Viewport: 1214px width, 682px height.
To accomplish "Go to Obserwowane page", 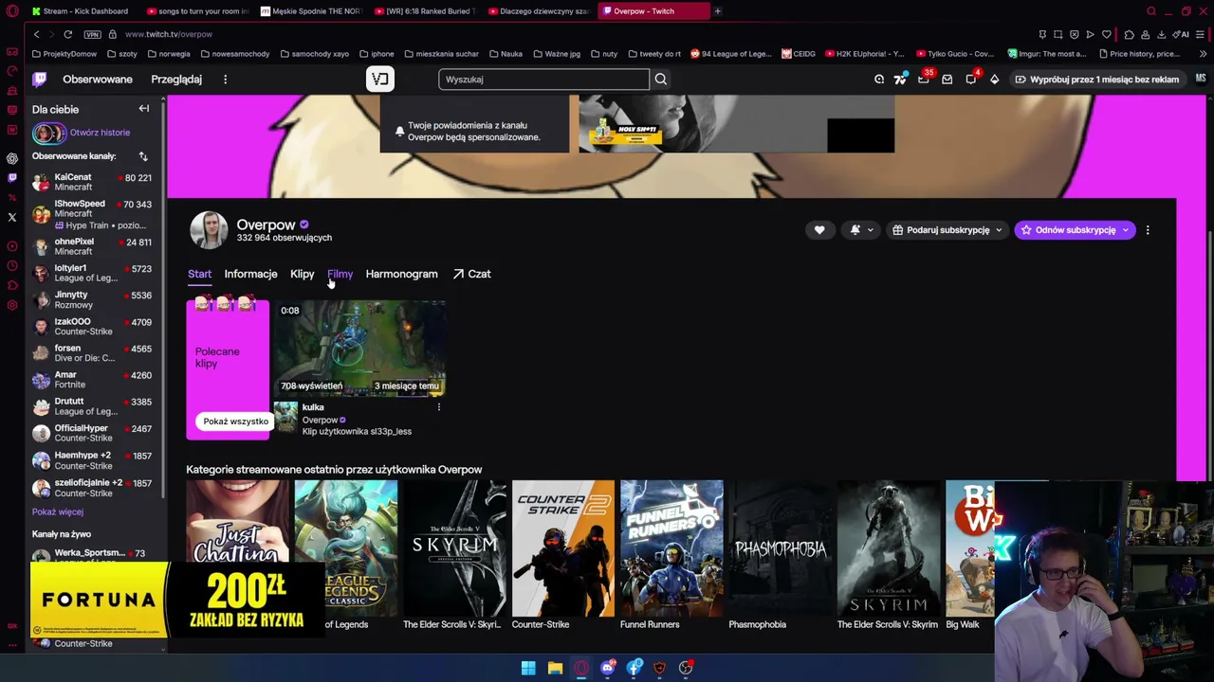I will pyautogui.click(x=98, y=80).
